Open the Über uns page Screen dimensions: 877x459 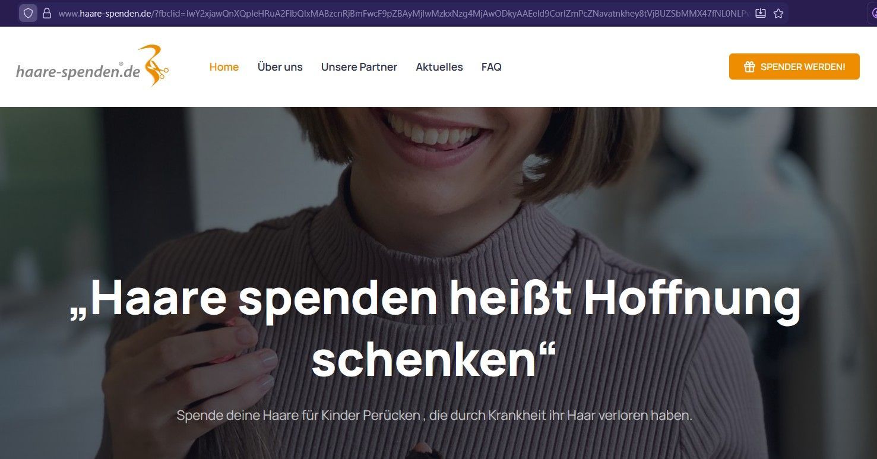click(280, 67)
